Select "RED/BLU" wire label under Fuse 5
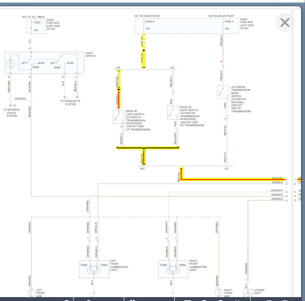Image resolution: width=305 pixels, height=301 pixels. [221, 41]
